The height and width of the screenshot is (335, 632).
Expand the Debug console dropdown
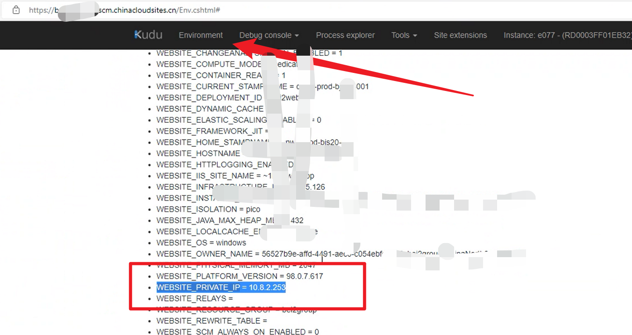click(269, 35)
